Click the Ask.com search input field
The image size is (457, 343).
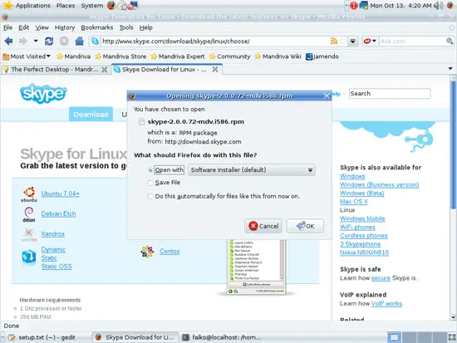412,41
